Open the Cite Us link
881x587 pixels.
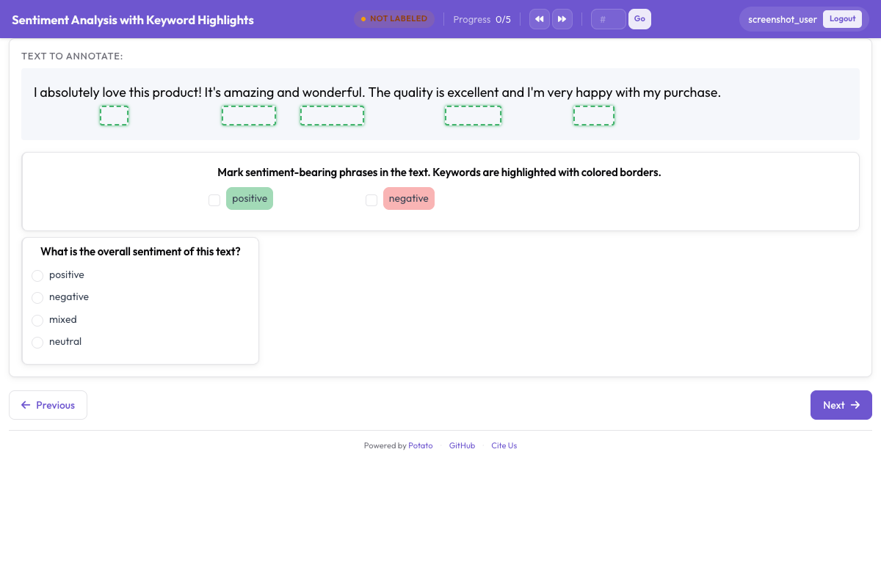[x=504, y=445]
